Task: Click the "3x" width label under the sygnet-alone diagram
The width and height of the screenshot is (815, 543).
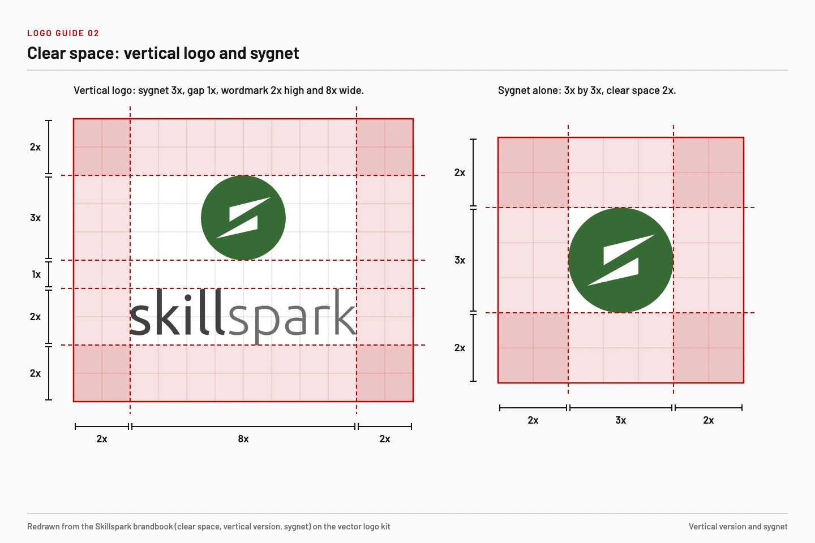Action: (621, 420)
